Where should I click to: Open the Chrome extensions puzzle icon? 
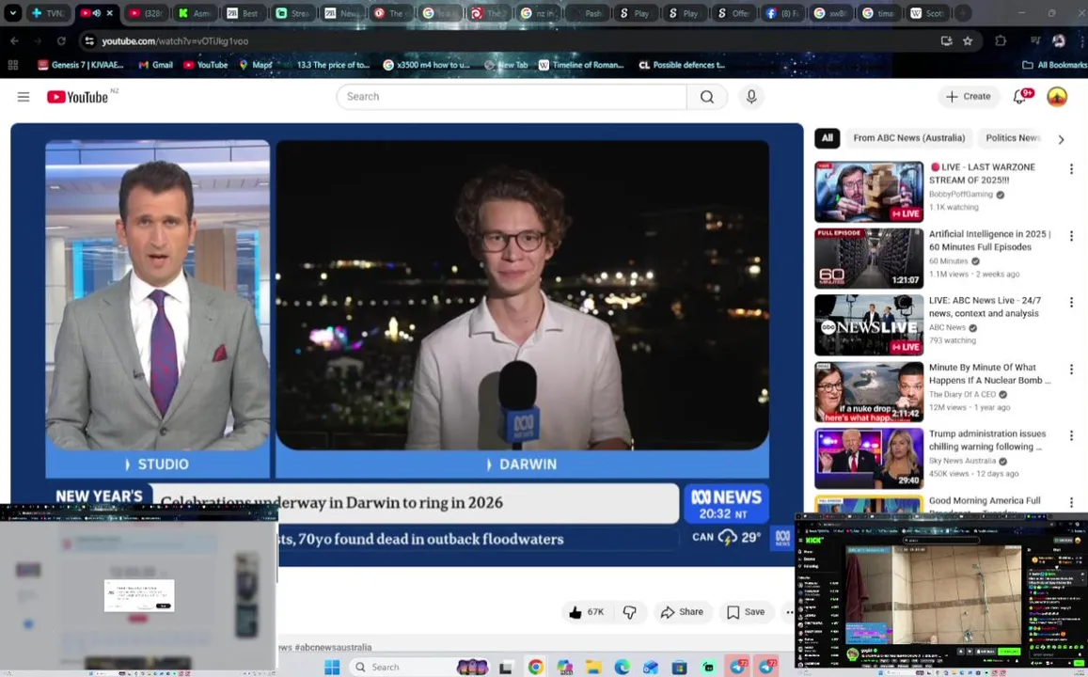point(1001,41)
